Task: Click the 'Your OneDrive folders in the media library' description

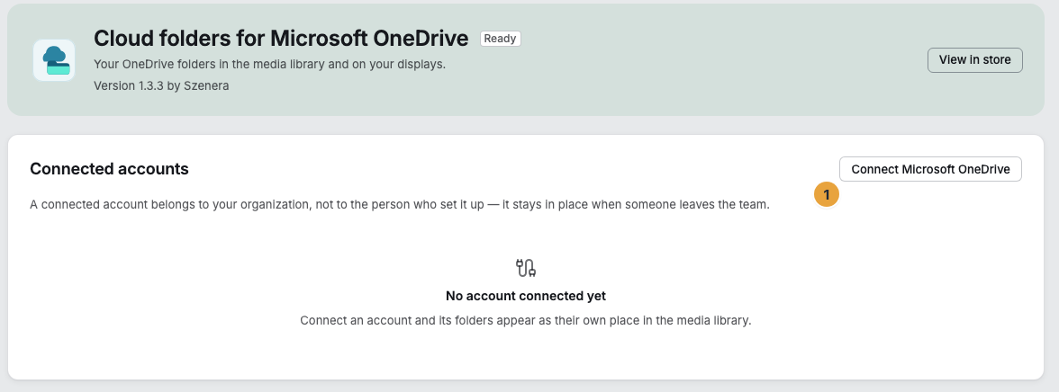Action: (270, 65)
